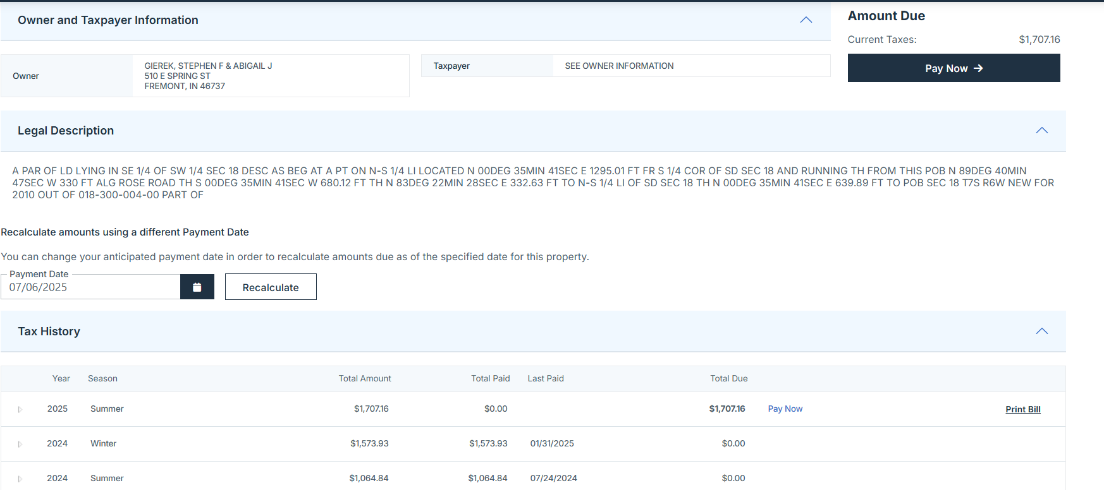The width and height of the screenshot is (1104, 490).
Task: Click the Recalculate button
Action: click(x=271, y=287)
